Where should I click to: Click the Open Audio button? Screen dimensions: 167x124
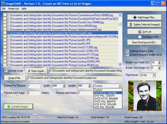[37, 71]
